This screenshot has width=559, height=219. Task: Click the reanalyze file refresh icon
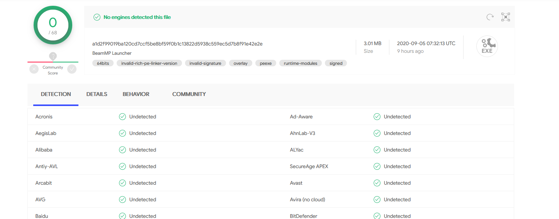coord(490,17)
